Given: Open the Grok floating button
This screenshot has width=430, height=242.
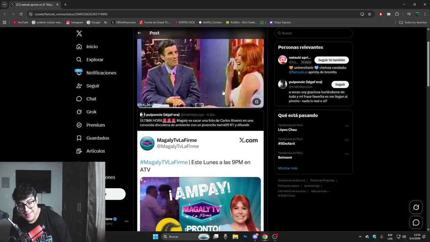Looking at the screenshot, I should [416, 207].
